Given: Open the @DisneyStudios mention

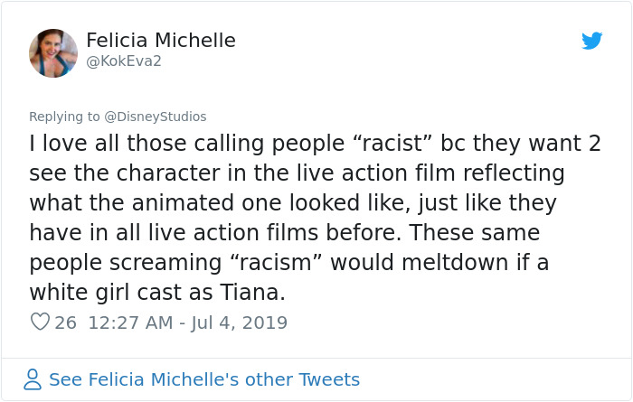Looking at the screenshot, I should click(156, 117).
